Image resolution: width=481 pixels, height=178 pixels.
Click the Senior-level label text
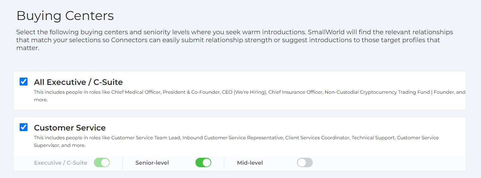point(152,163)
